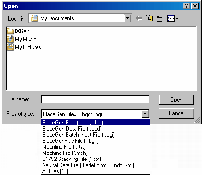Click the dialog resize grip corner

(x=197, y=120)
